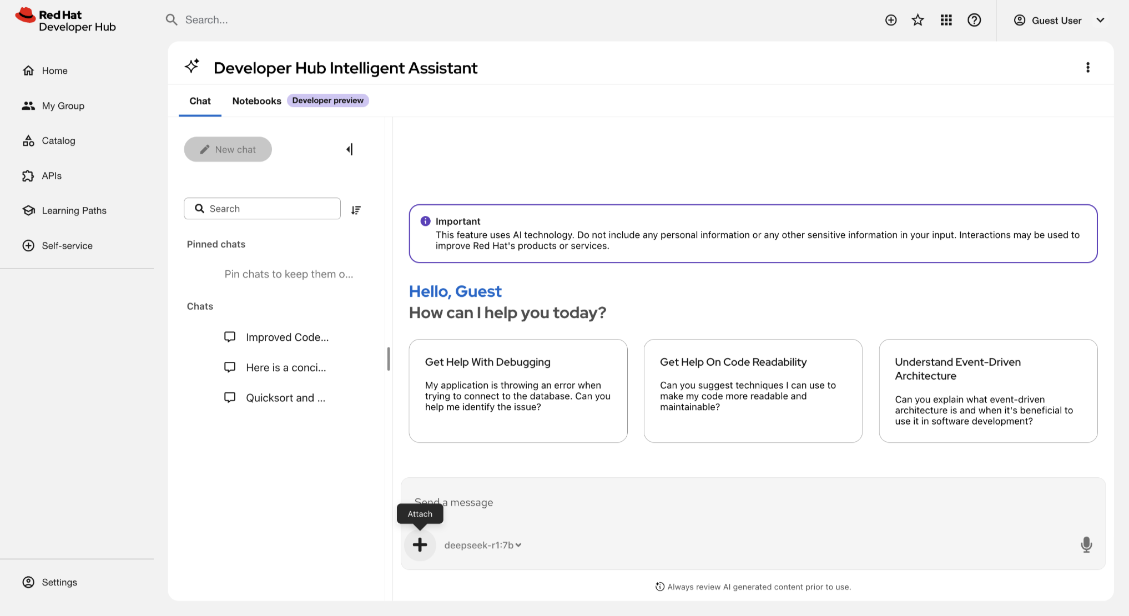Expand the deepseek-r1:7b model selector
The width and height of the screenshot is (1129, 616).
[482, 545]
